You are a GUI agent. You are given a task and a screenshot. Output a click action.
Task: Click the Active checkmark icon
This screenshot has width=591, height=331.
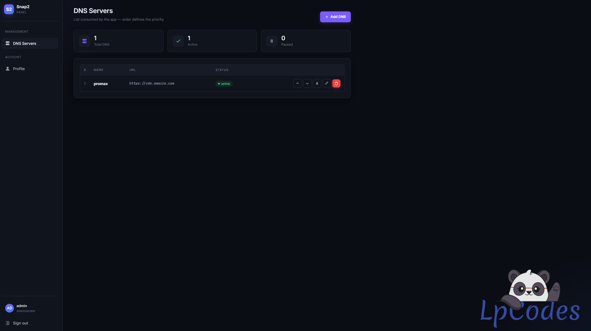pyautogui.click(x=178, y=41)
